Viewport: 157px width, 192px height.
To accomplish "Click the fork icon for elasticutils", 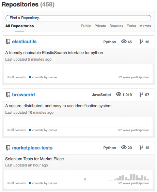I will (x=141, y=42).
